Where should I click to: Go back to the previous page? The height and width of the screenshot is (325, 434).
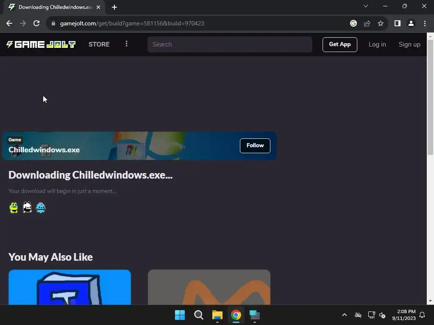click(9, 23)
